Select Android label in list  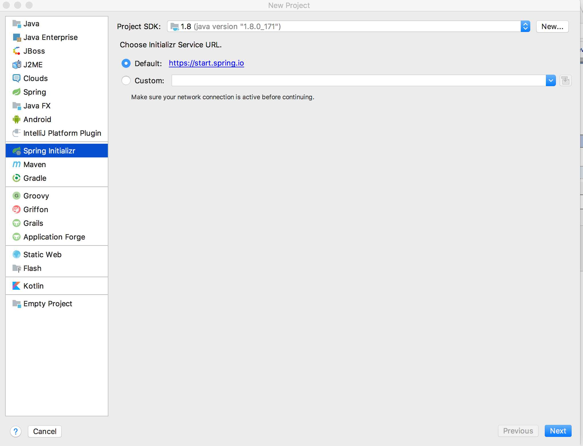click(x=37, y=119)
